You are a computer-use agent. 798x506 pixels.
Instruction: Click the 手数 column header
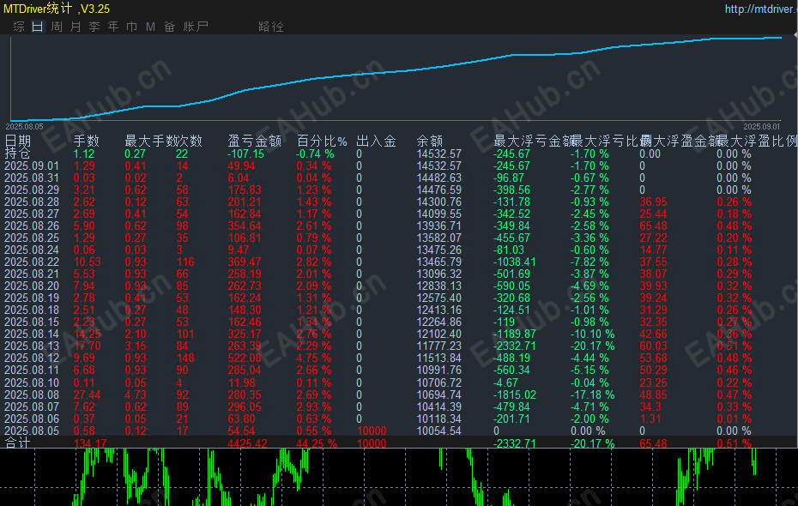point(87,141)
